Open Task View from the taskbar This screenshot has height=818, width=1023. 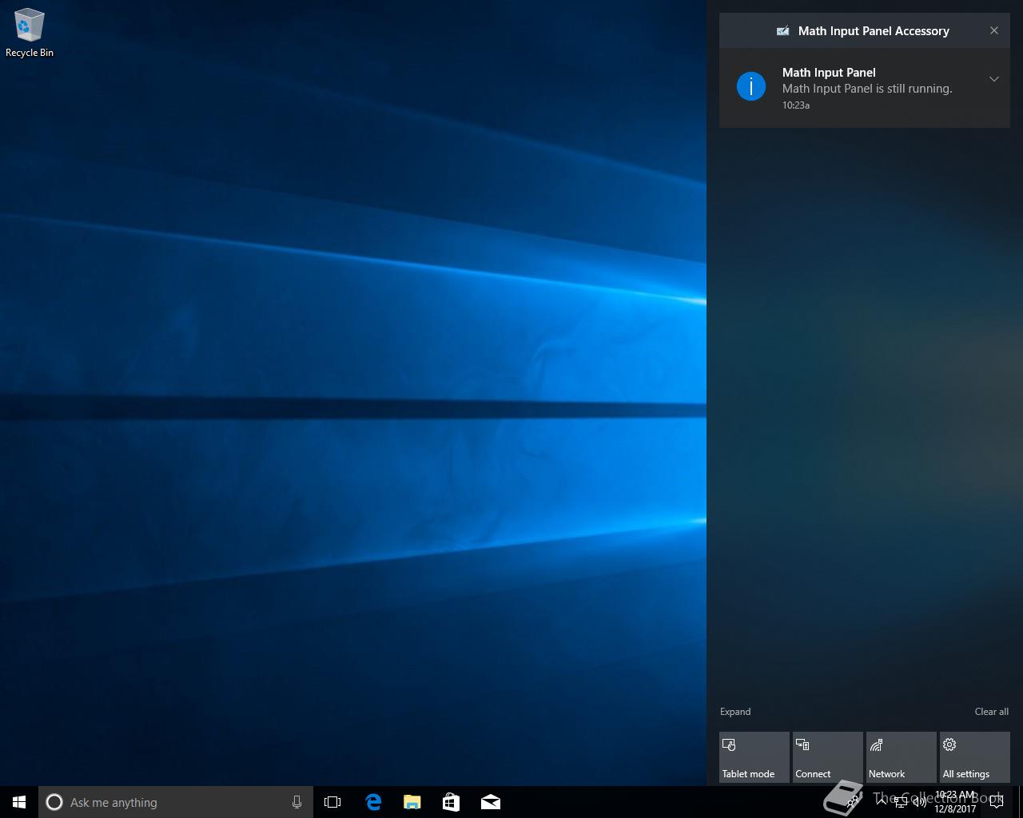332,802
